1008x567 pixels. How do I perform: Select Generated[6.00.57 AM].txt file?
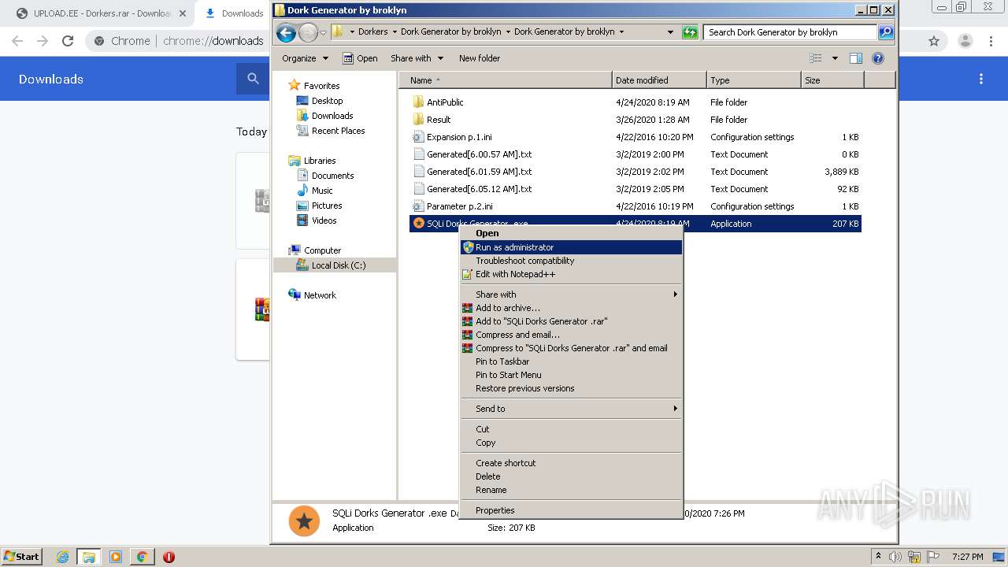479,154
